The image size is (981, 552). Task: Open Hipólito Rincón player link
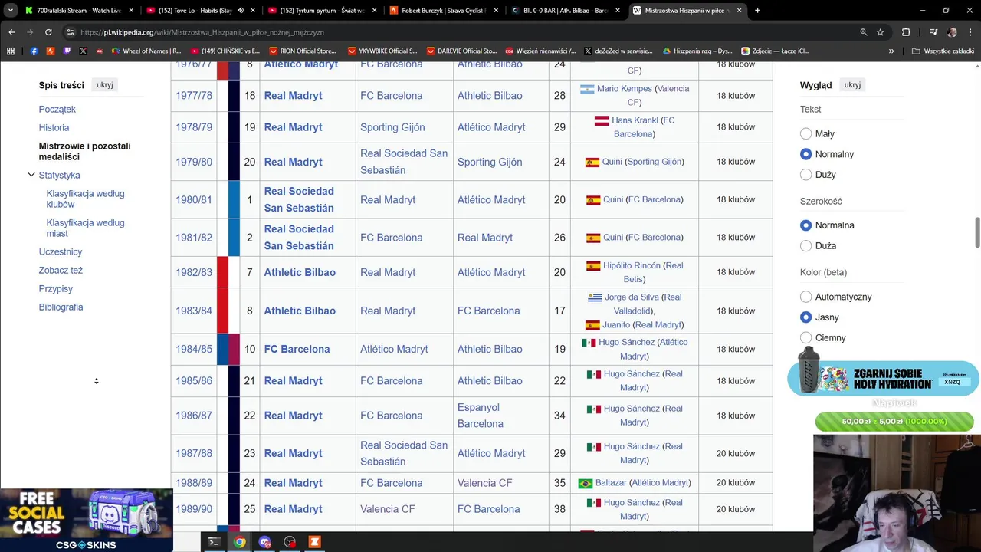(632, 265)
